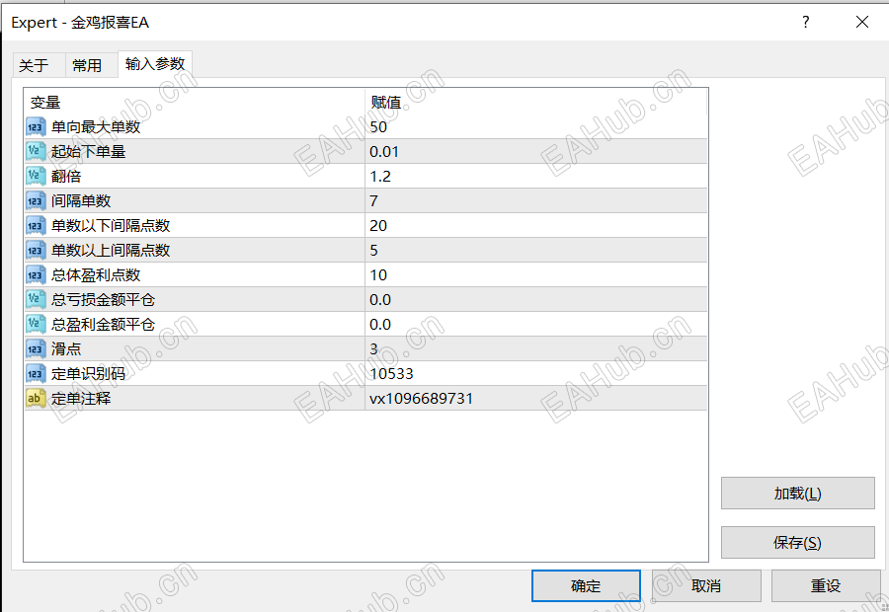
Task: Select the 总体盈利点数 variable name
Action: pyautogui.click(x=96, y=274)
